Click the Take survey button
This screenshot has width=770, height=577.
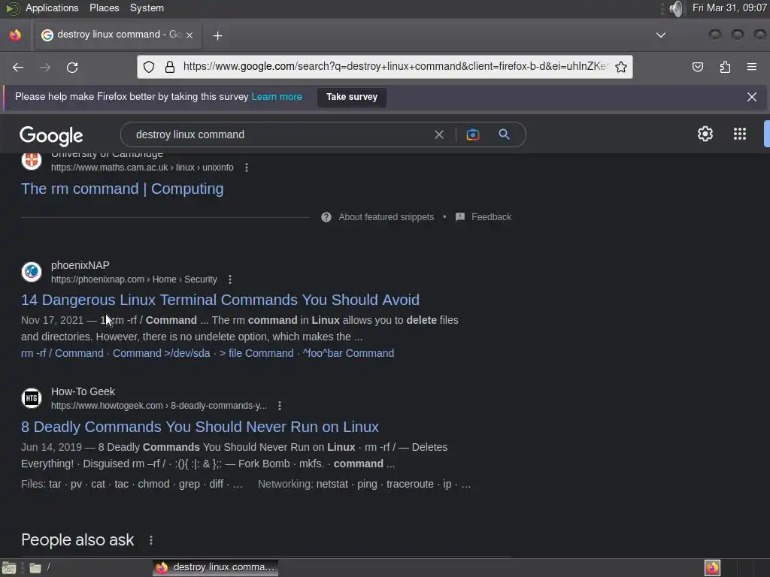(x=352, y=97)
